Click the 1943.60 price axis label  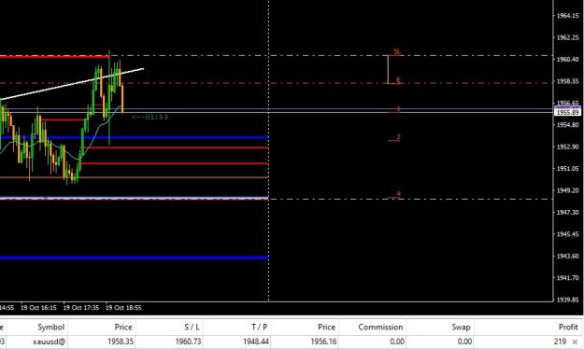(567, 256)
